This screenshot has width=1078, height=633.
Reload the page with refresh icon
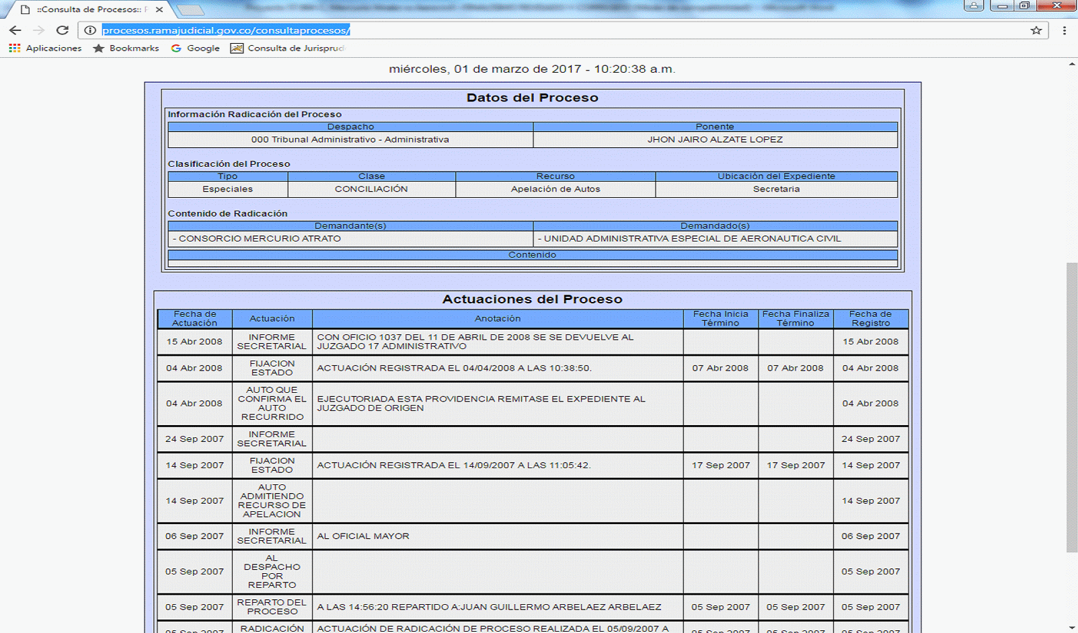pyautogui.click(x=63, y=30)
